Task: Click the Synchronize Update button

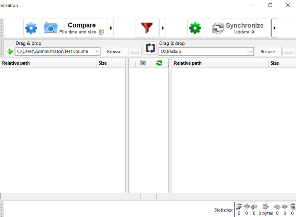Action: (238, 28)
